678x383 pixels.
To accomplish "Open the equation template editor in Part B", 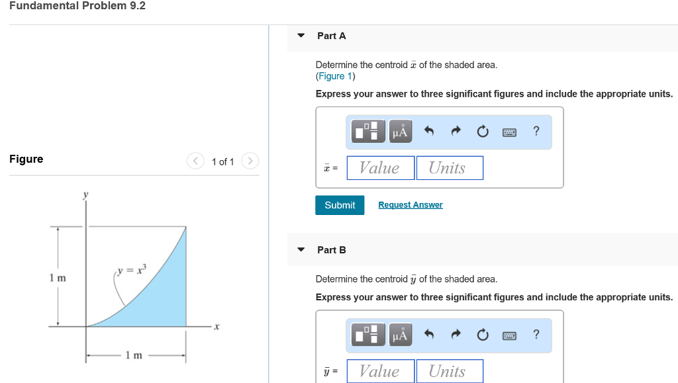I will 368,335.
